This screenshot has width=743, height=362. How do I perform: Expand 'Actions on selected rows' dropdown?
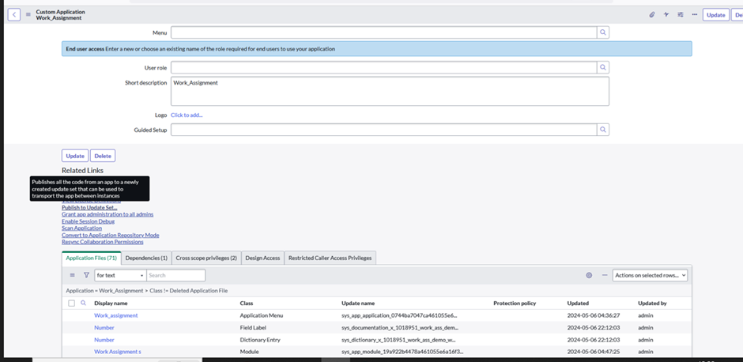coord(650,275)
